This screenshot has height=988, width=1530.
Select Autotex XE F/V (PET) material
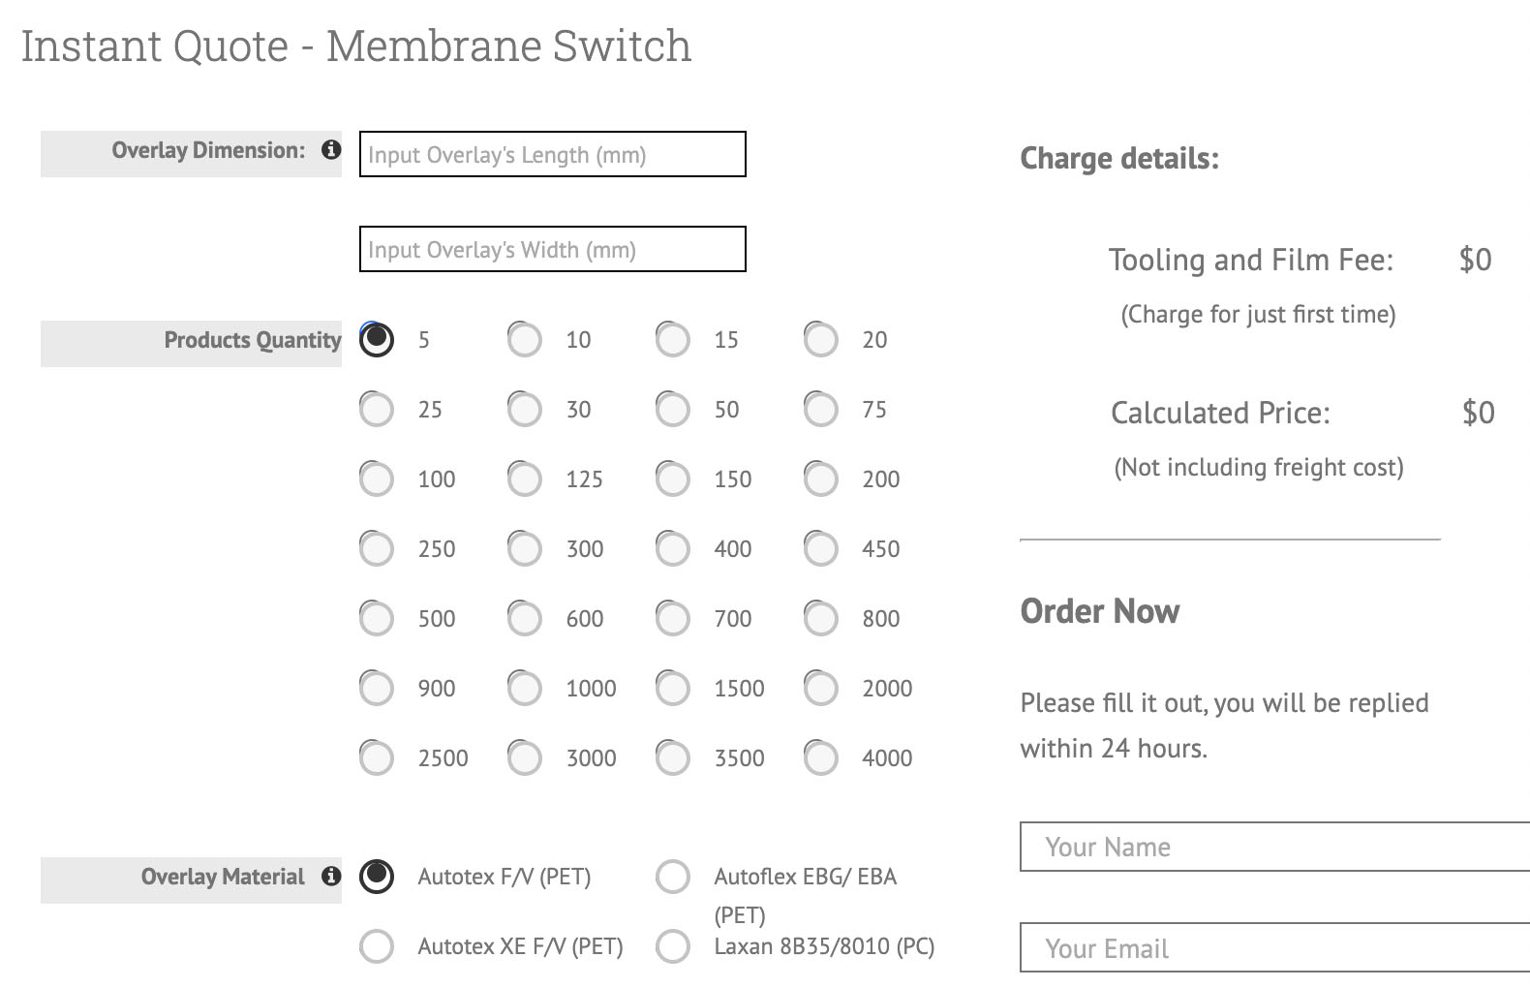point(377,946)
